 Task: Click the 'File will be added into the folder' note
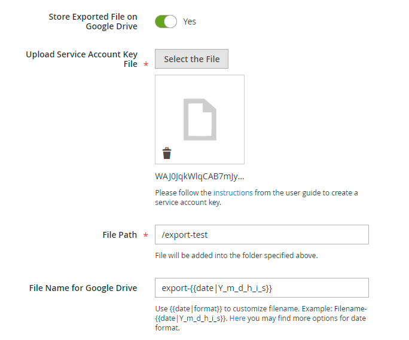pyautogui.click(x=236, y=256)
